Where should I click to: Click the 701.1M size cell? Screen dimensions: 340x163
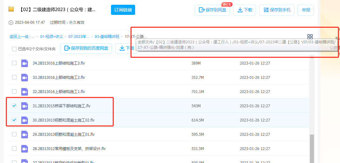[x=198, y=91]
